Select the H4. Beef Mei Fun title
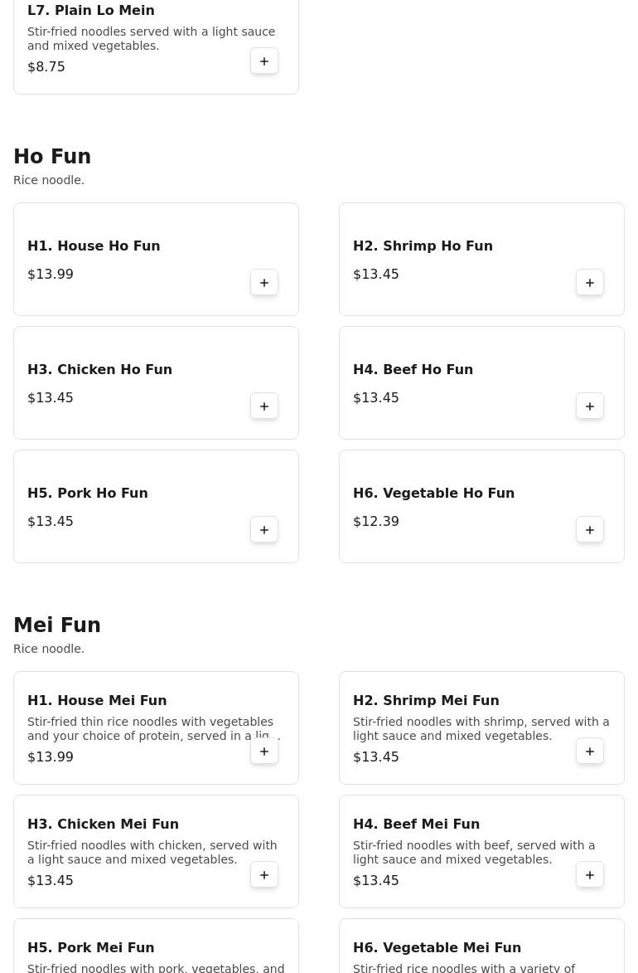This screenshot has width=638, height=973. tap(416, 824)
